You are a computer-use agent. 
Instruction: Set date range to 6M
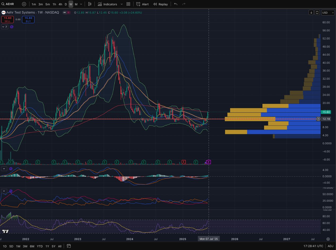(x=32, y=246)
